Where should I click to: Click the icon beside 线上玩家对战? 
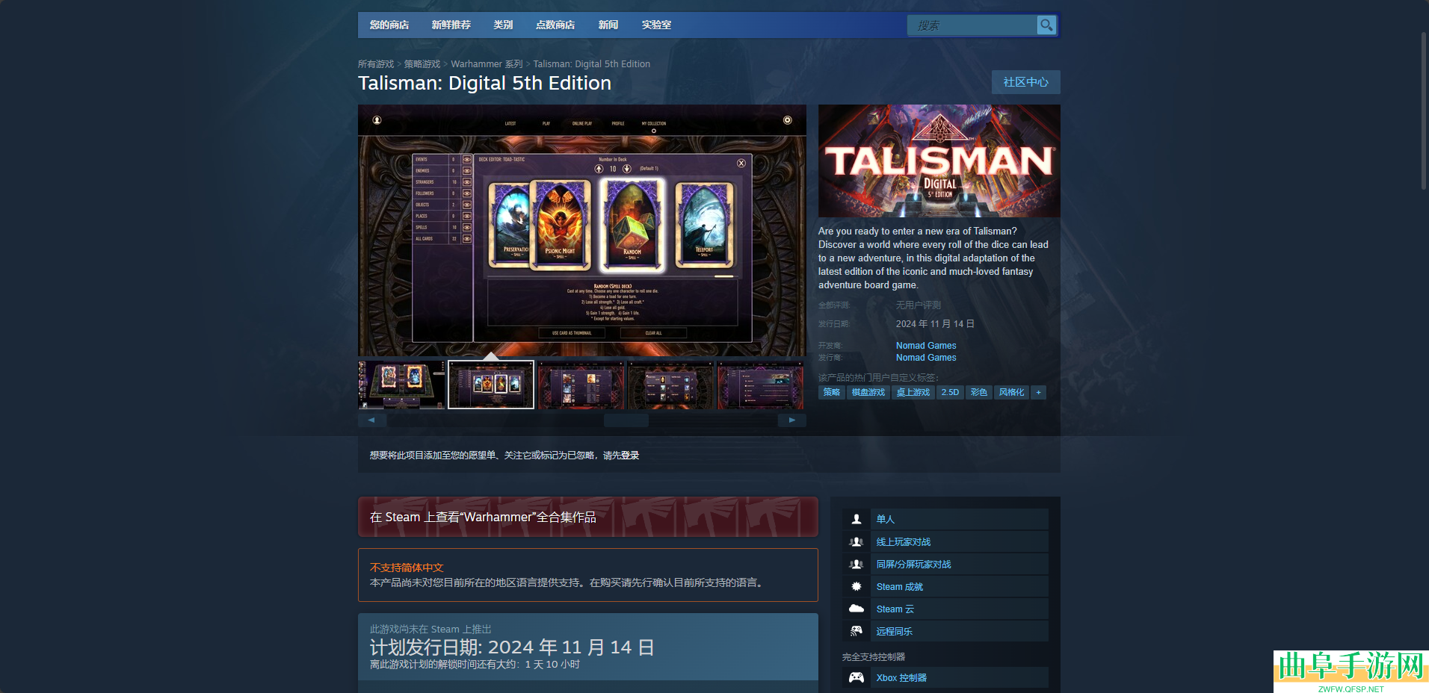(857, 541)
